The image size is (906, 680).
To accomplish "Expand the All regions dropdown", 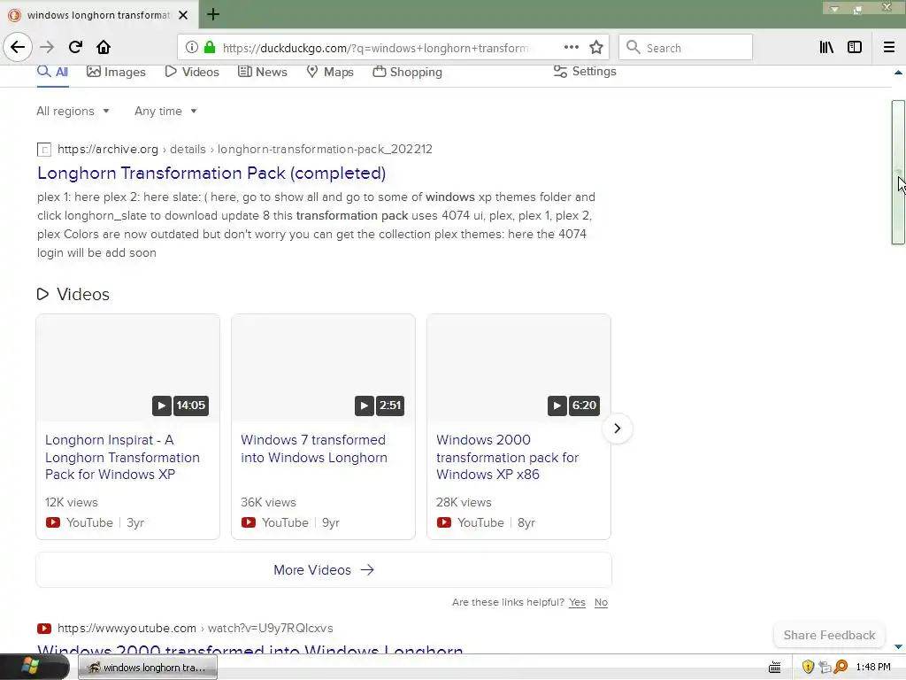I will [x=73, y=111].
